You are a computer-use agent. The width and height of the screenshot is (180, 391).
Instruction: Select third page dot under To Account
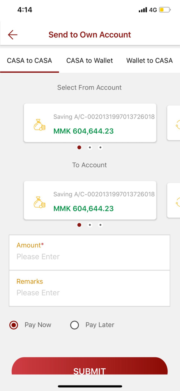point(100,225)
